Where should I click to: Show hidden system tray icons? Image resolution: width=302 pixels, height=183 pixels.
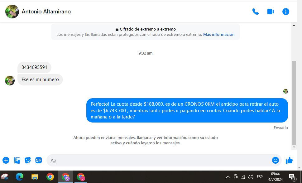(x=228, y=177)
